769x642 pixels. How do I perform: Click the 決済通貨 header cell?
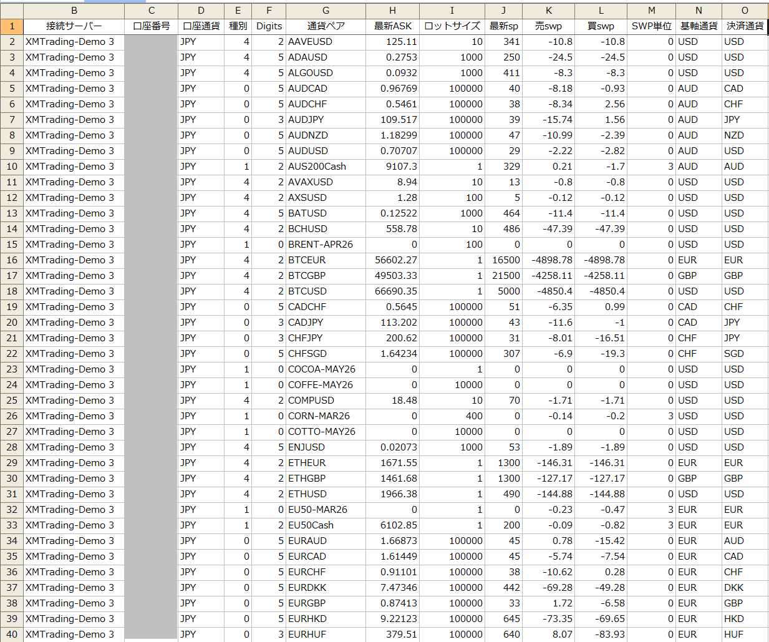pyautogui.click(x=745, y=26)
